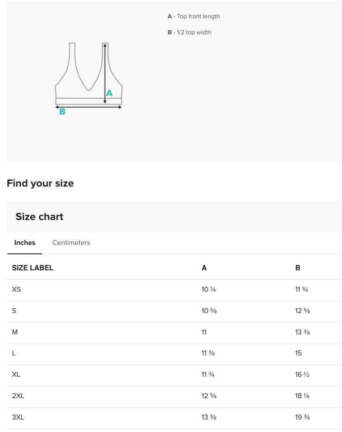Click the B - 1/2 top width label
The image size is (342, 432).
click(x=189, y=32)
